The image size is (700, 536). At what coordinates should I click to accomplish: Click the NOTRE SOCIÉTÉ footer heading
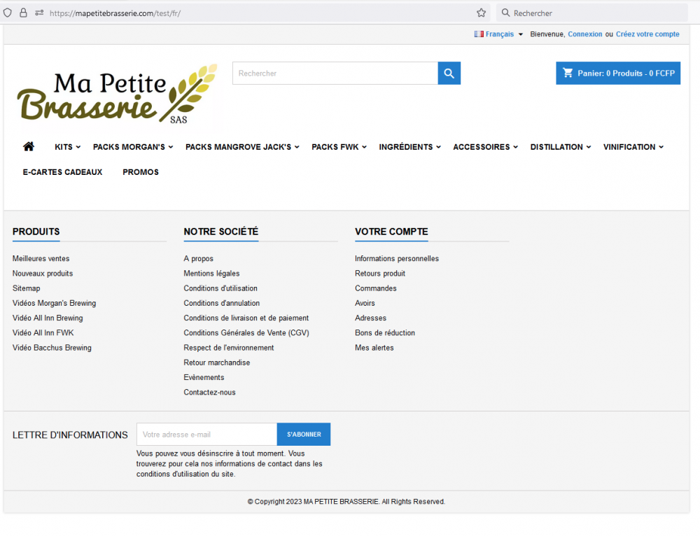pyautogui.click(x=221, y=232)
